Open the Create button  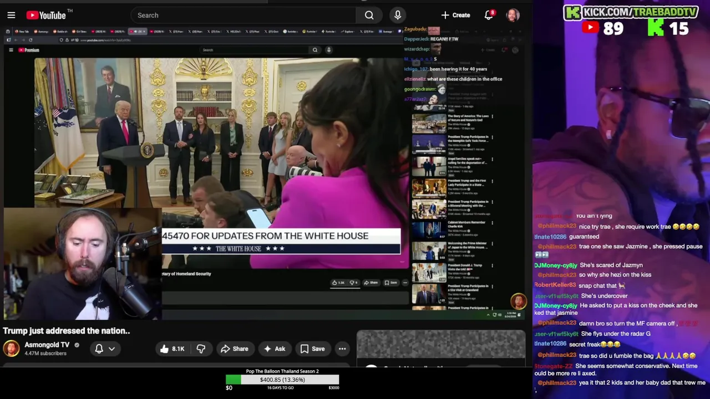(456, 15)
